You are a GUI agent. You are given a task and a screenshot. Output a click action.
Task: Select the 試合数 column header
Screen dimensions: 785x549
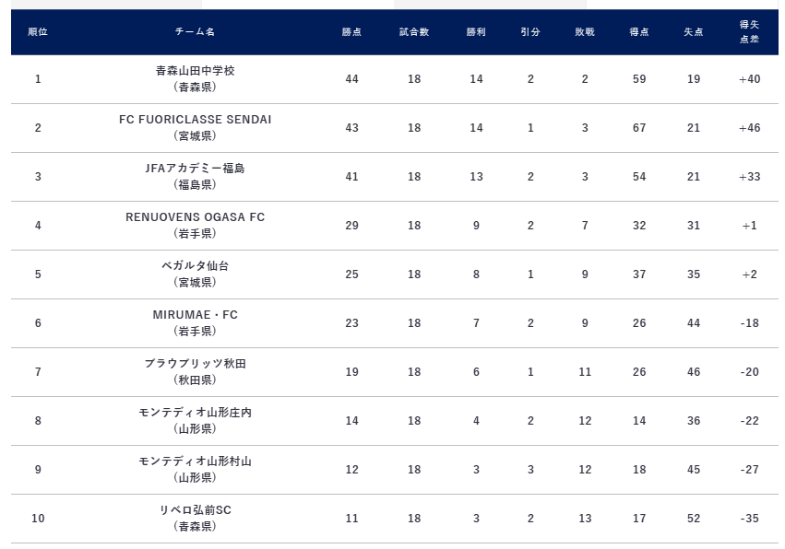(x=414, y=32)
